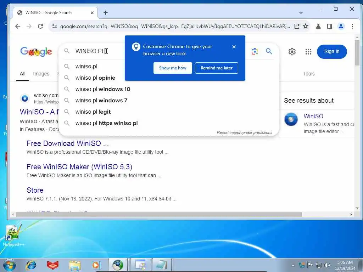Open a new browser tab
This screenshot has width=363, height=272.
coord(106,13)
